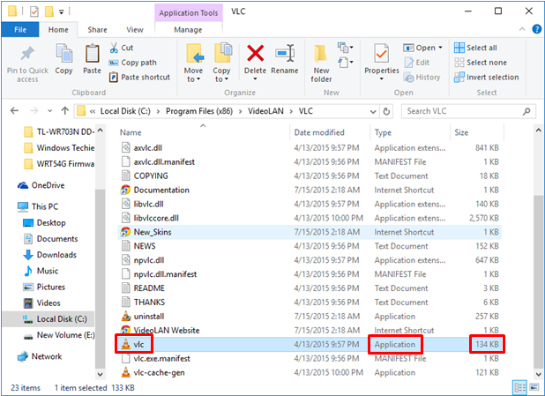Click Invert selection in ribbon

486,78
